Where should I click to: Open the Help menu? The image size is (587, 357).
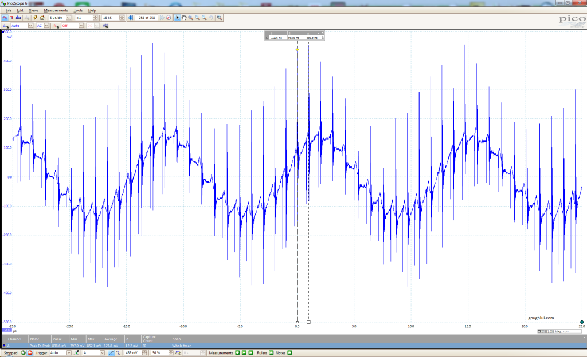click(92, 10)
